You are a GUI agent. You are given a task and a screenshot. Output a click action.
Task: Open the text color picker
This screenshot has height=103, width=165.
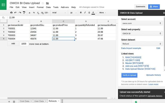pyautogui.click(x=93, y=13)
